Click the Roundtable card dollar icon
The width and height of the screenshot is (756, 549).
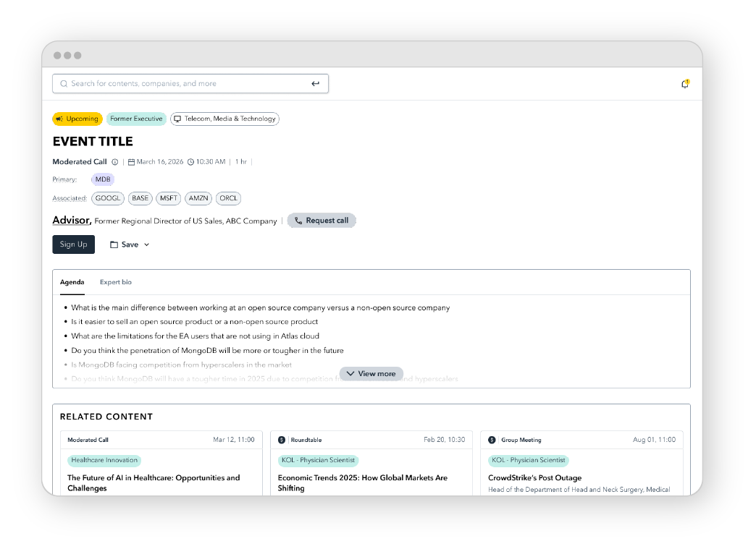click(x=282, y=441)
